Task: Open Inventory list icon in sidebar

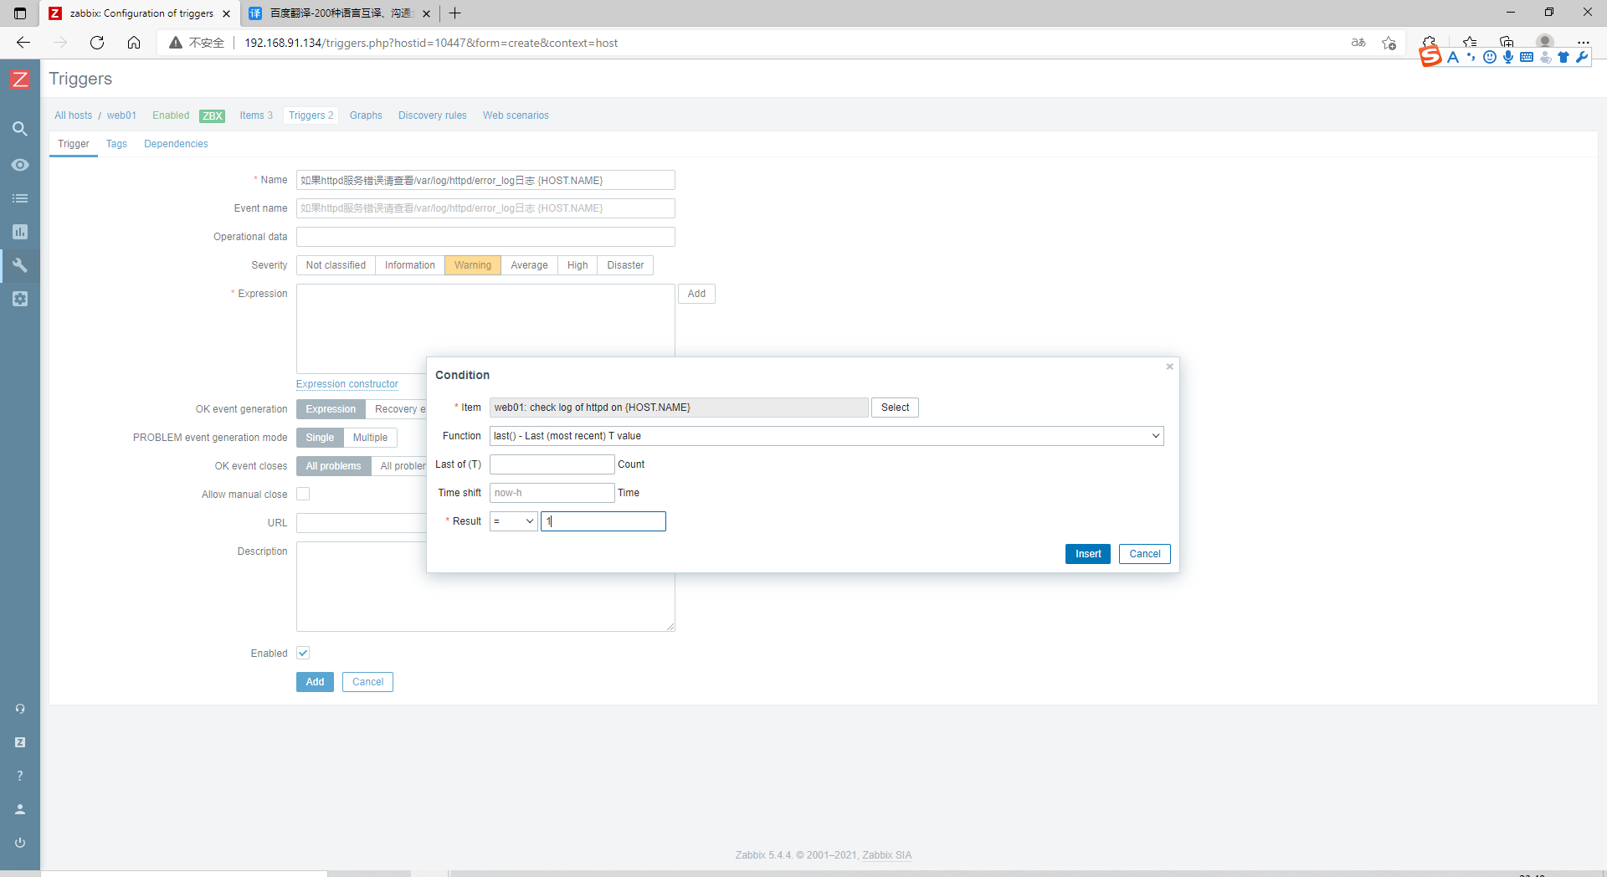Action: (20, 198)
